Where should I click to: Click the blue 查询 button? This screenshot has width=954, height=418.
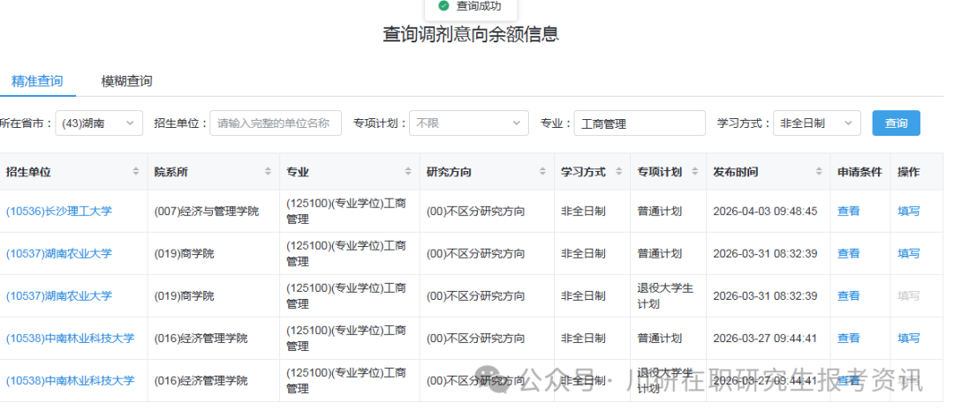point(897,123)
